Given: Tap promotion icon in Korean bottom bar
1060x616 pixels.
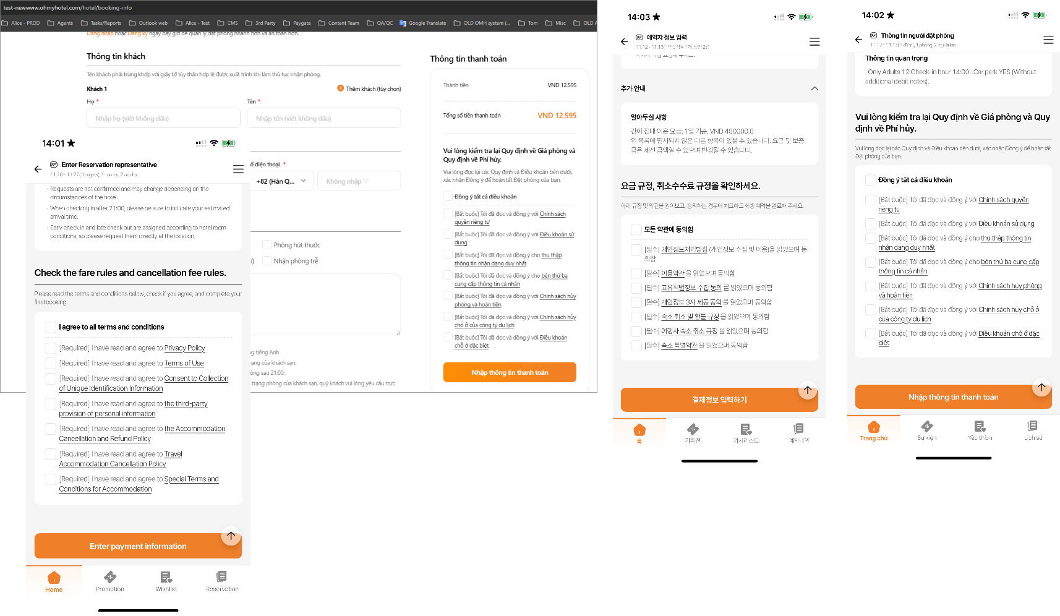Looking at the screenshot, I should [x=693, y=429].
